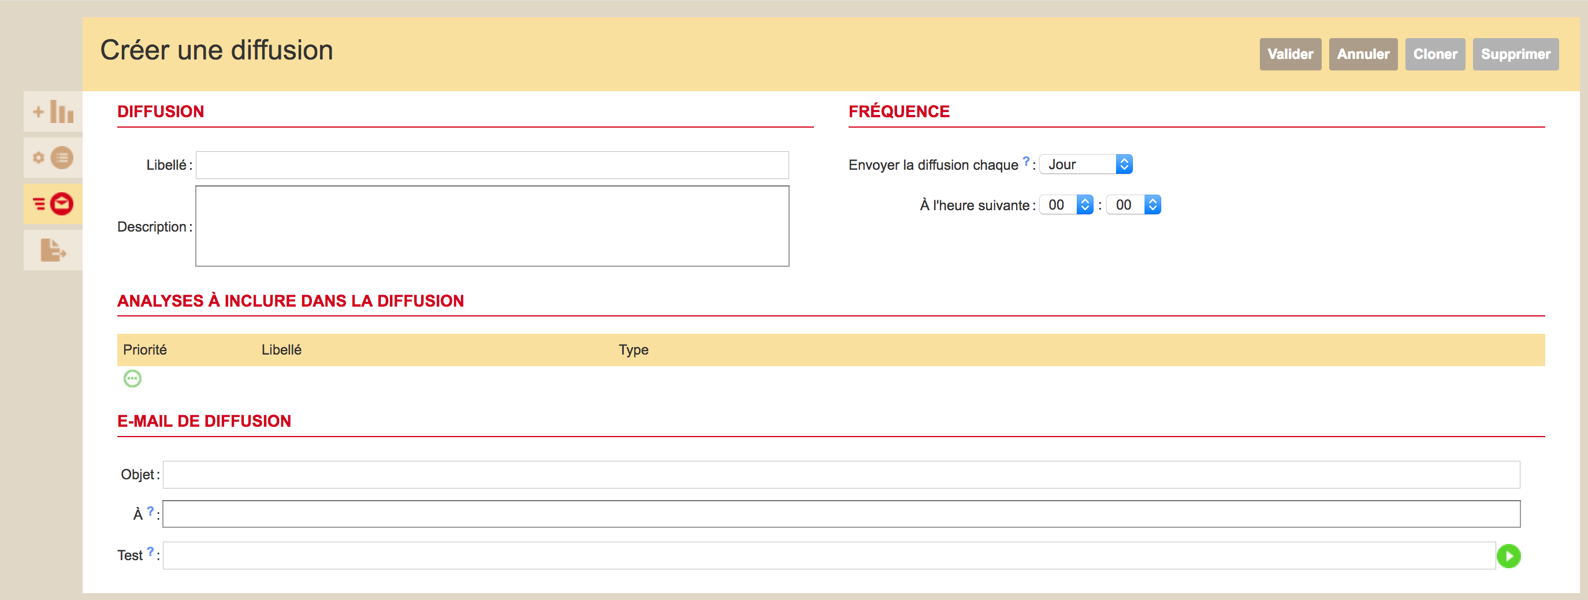Select the diffusion mail sidebar icon
1588x600 pixels.
pos(53,204)
